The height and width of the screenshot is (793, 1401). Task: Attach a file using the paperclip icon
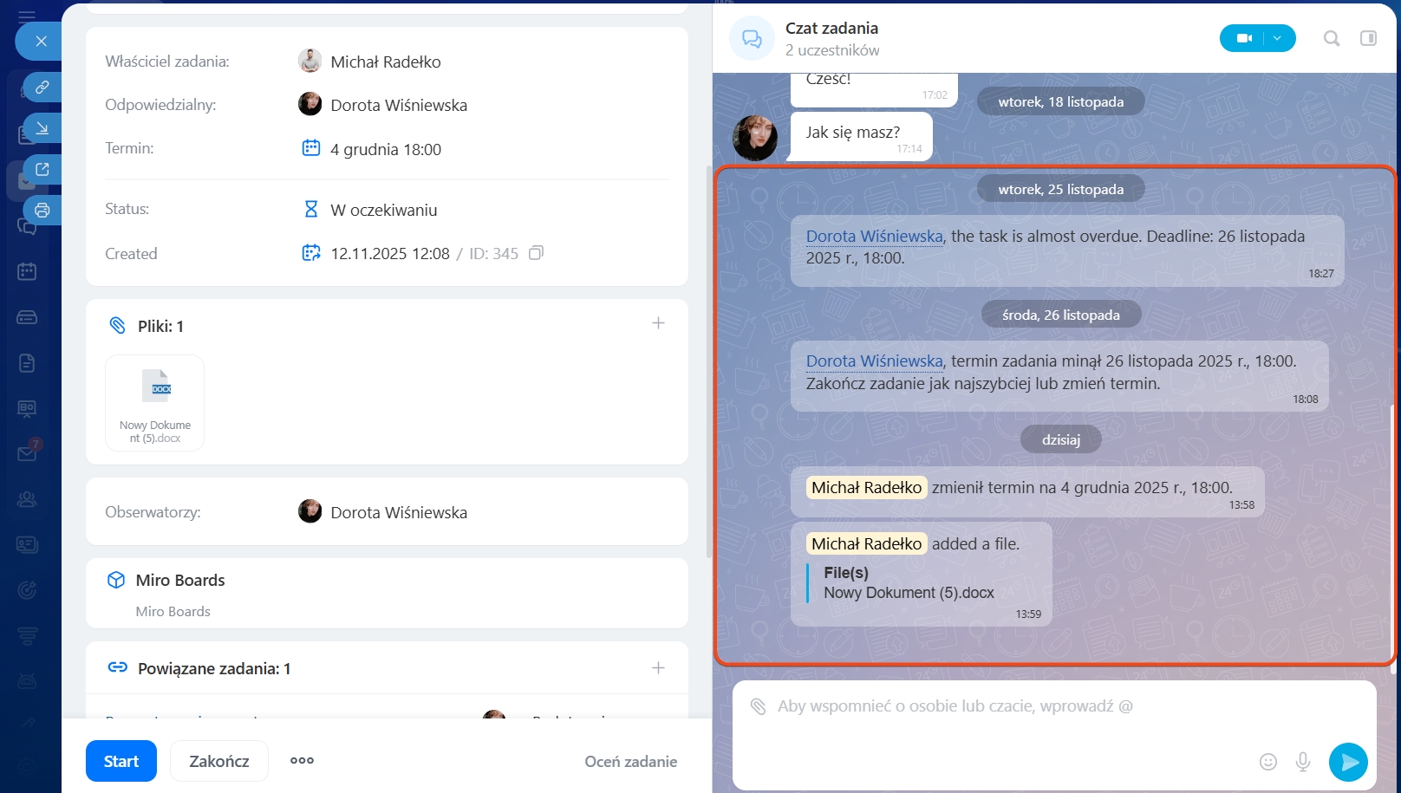click(x=758, y=706)
